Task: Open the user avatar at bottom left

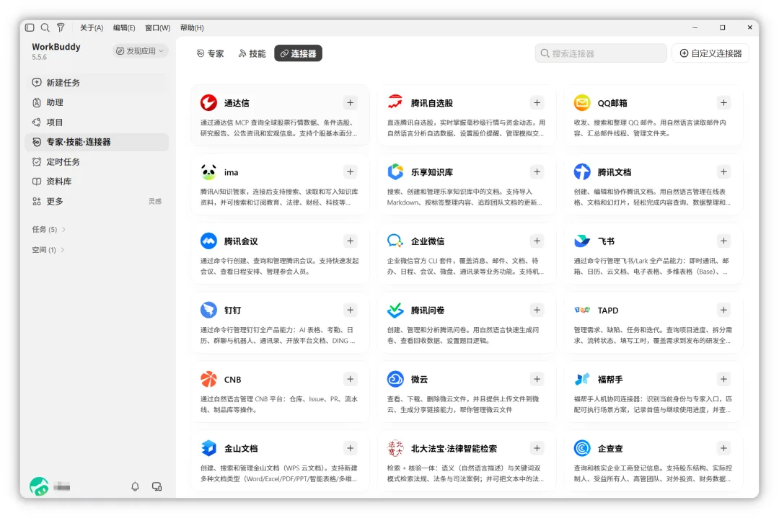Action: (39, 487)
